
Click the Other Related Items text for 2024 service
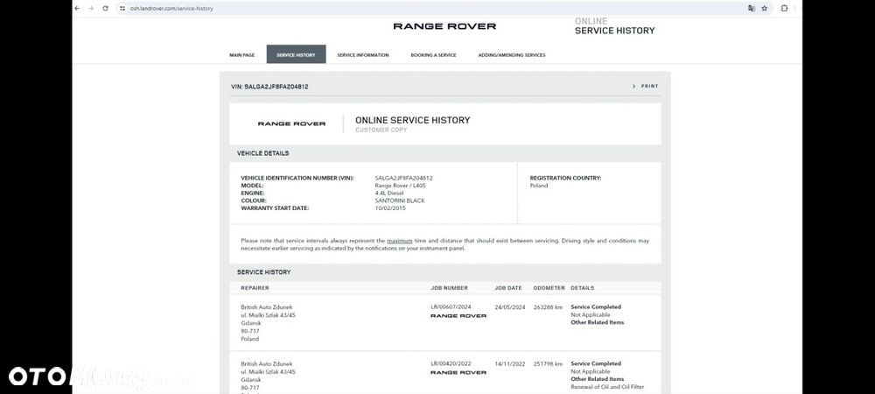597,322
